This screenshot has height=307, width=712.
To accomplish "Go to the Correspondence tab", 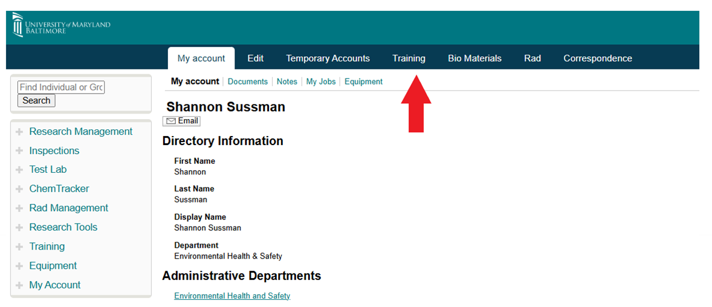I will point(597,59).
